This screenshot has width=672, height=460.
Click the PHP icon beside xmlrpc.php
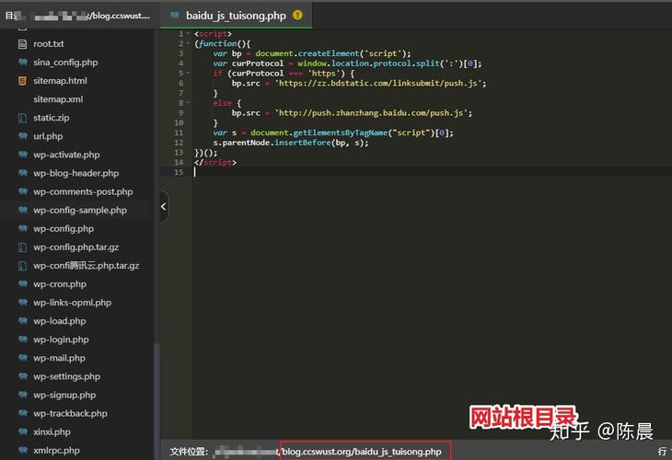coord(23,450)
